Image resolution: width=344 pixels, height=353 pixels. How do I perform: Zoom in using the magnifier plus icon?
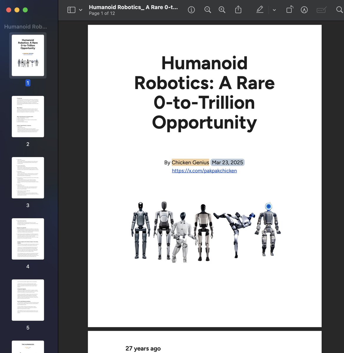(222, 10)
